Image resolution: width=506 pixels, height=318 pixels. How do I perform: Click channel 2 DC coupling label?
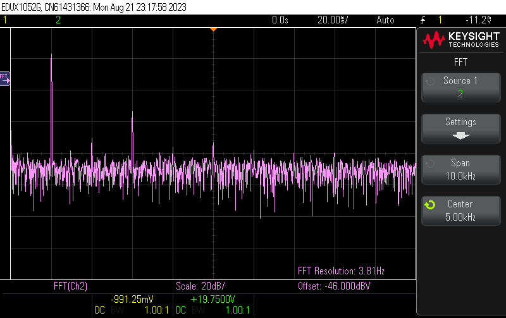pyautogui.click(x=181, y=310)
